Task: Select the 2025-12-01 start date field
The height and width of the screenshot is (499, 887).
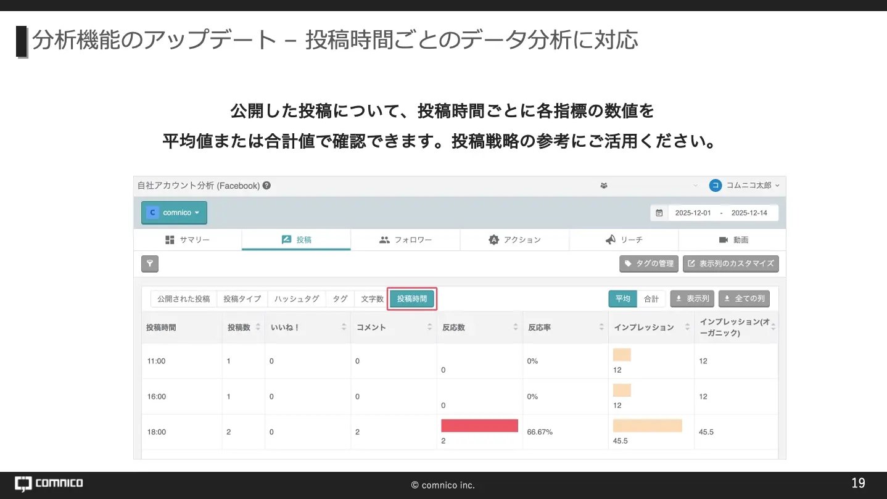Action: coord(693,213)
